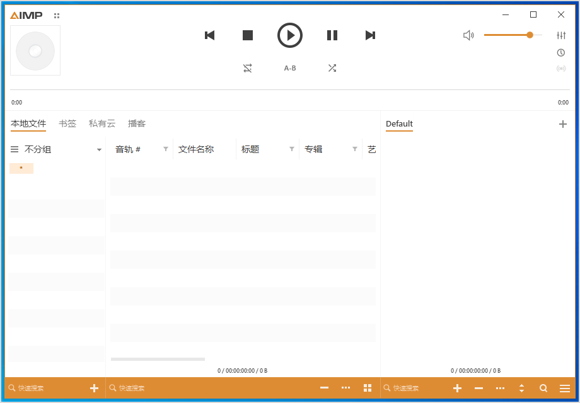The width and height of the screenshot is (580, 403).
Task: Open the more options (ellipsis) in bottom toolbar
Action: coord(345,388)
